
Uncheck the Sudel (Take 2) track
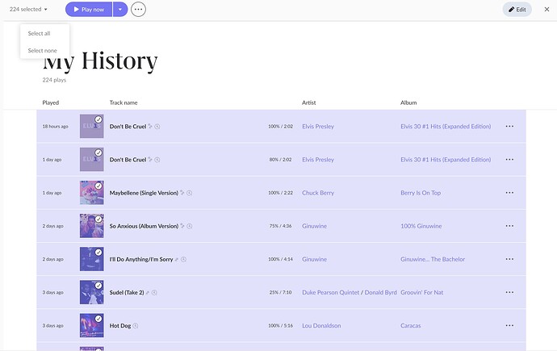click(98, 286)
